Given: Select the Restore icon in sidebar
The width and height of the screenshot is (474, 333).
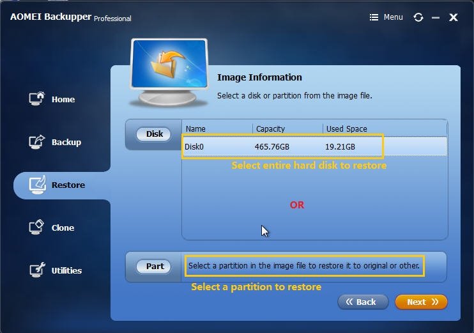Looking at the screenshot, I should pyautogui.click(x=38, y=185).
